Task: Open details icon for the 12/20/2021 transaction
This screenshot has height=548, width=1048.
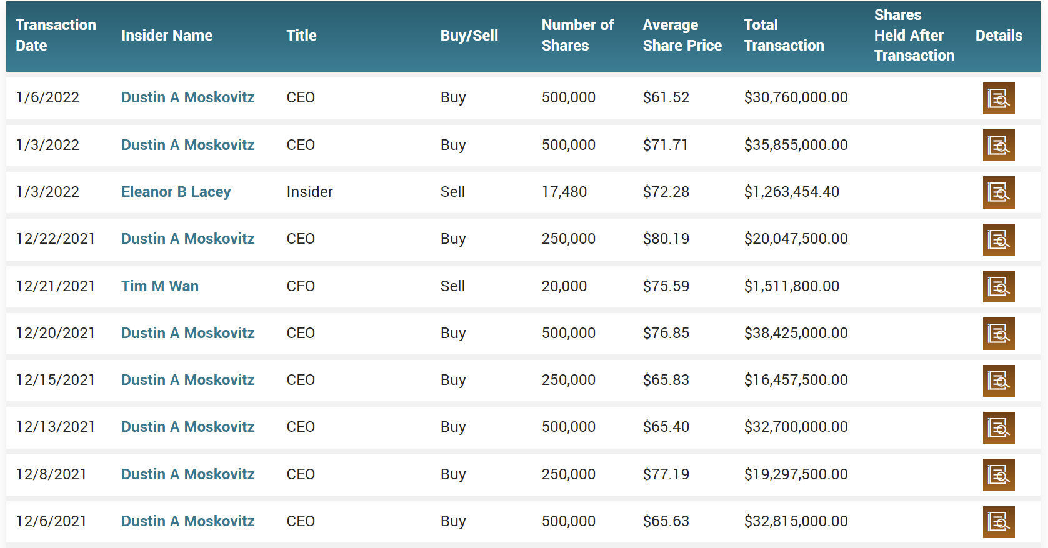Action: [999, 334]
